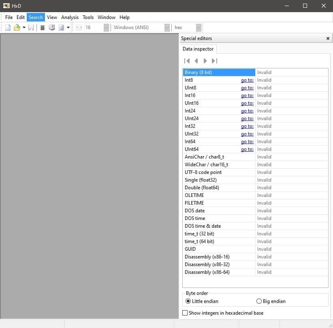Screen dimensions: 333x328
Task: Open the View menu
Action: pos(52,17)
